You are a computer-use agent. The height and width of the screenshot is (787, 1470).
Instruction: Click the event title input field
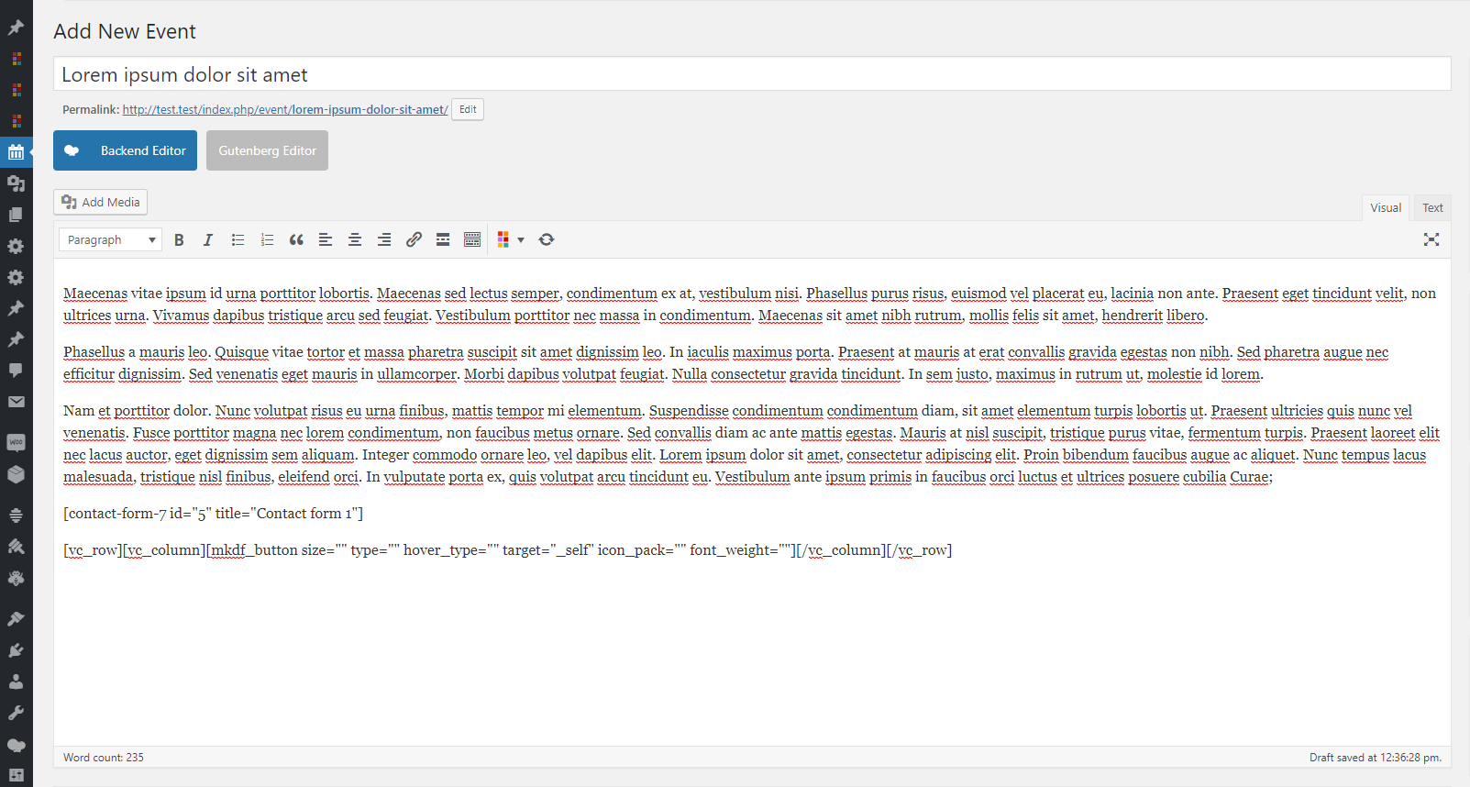pyautogui.click(x=752, y=74)
